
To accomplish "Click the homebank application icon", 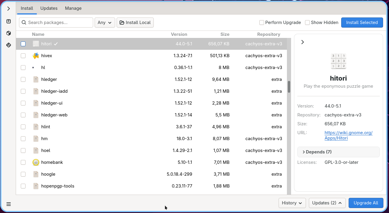I will point(36,162).
